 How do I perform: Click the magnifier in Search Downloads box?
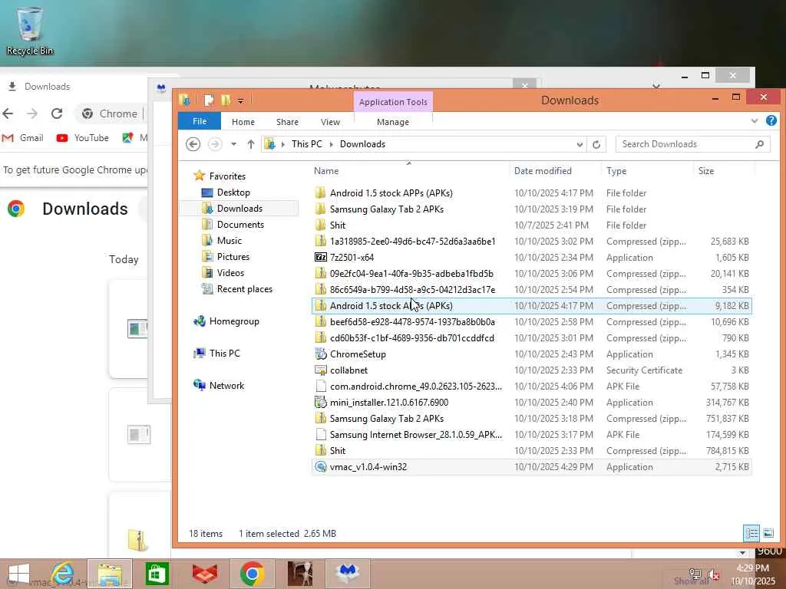[x=759, y=144]
